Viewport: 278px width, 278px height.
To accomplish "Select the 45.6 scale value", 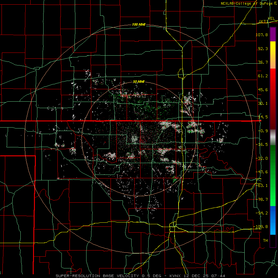I will click(263, 90).
